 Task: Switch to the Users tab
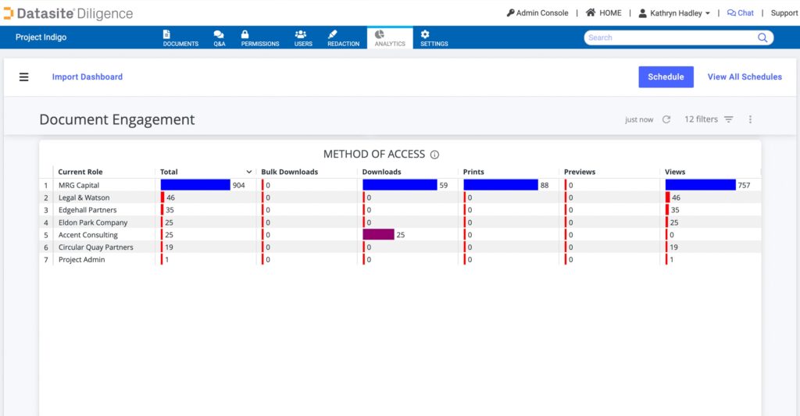pyautogui.click(x=303, y=38)
